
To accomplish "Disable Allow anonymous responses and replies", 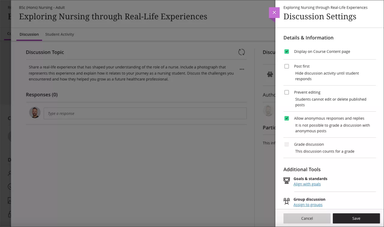I will (x=286, y=118).
